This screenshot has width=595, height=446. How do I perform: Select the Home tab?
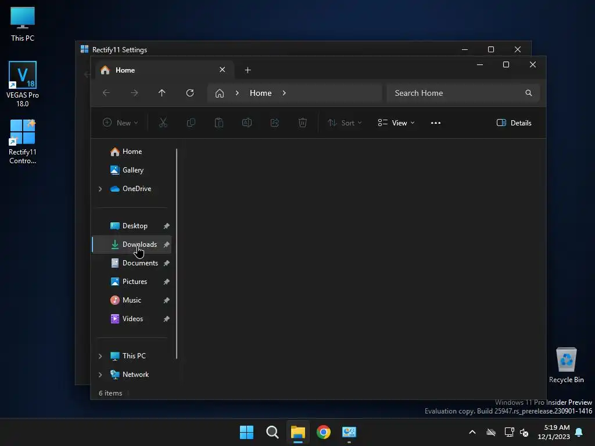click(x=164, y=70)
